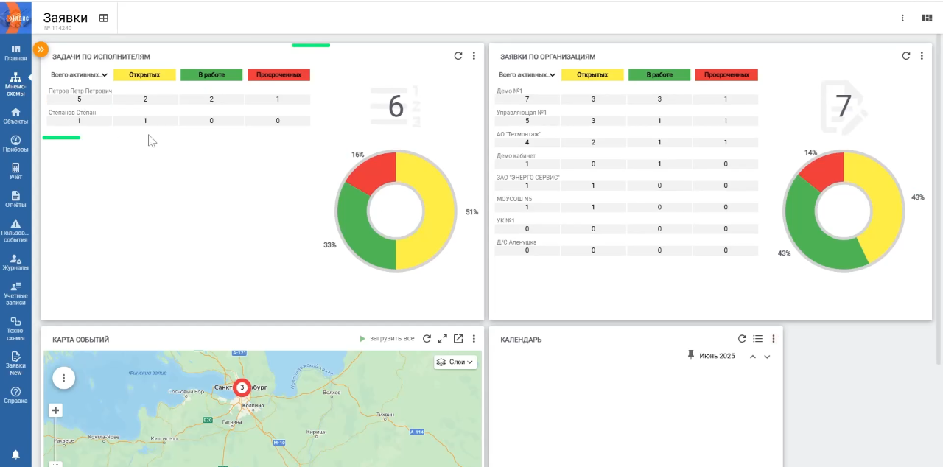
Task: Go to next month in calendar
Action: pos(767,357)
